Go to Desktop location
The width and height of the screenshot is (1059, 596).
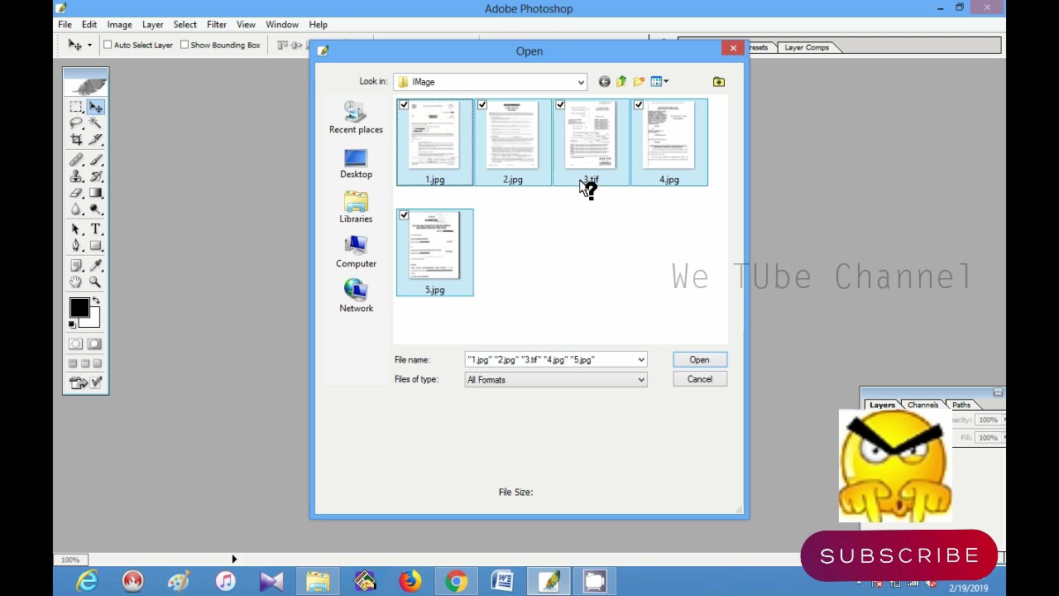(x=356, y=163)
